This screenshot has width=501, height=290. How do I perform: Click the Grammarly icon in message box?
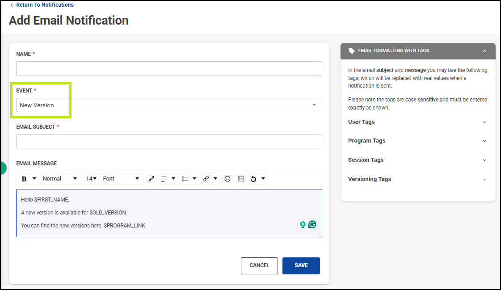[312, 224]
